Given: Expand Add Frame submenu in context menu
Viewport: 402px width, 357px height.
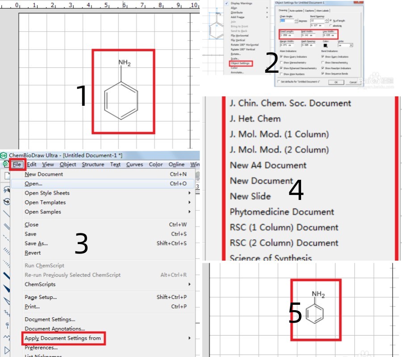Looking at the screenshot, I should pyautogui.click(x=267, y=17).
